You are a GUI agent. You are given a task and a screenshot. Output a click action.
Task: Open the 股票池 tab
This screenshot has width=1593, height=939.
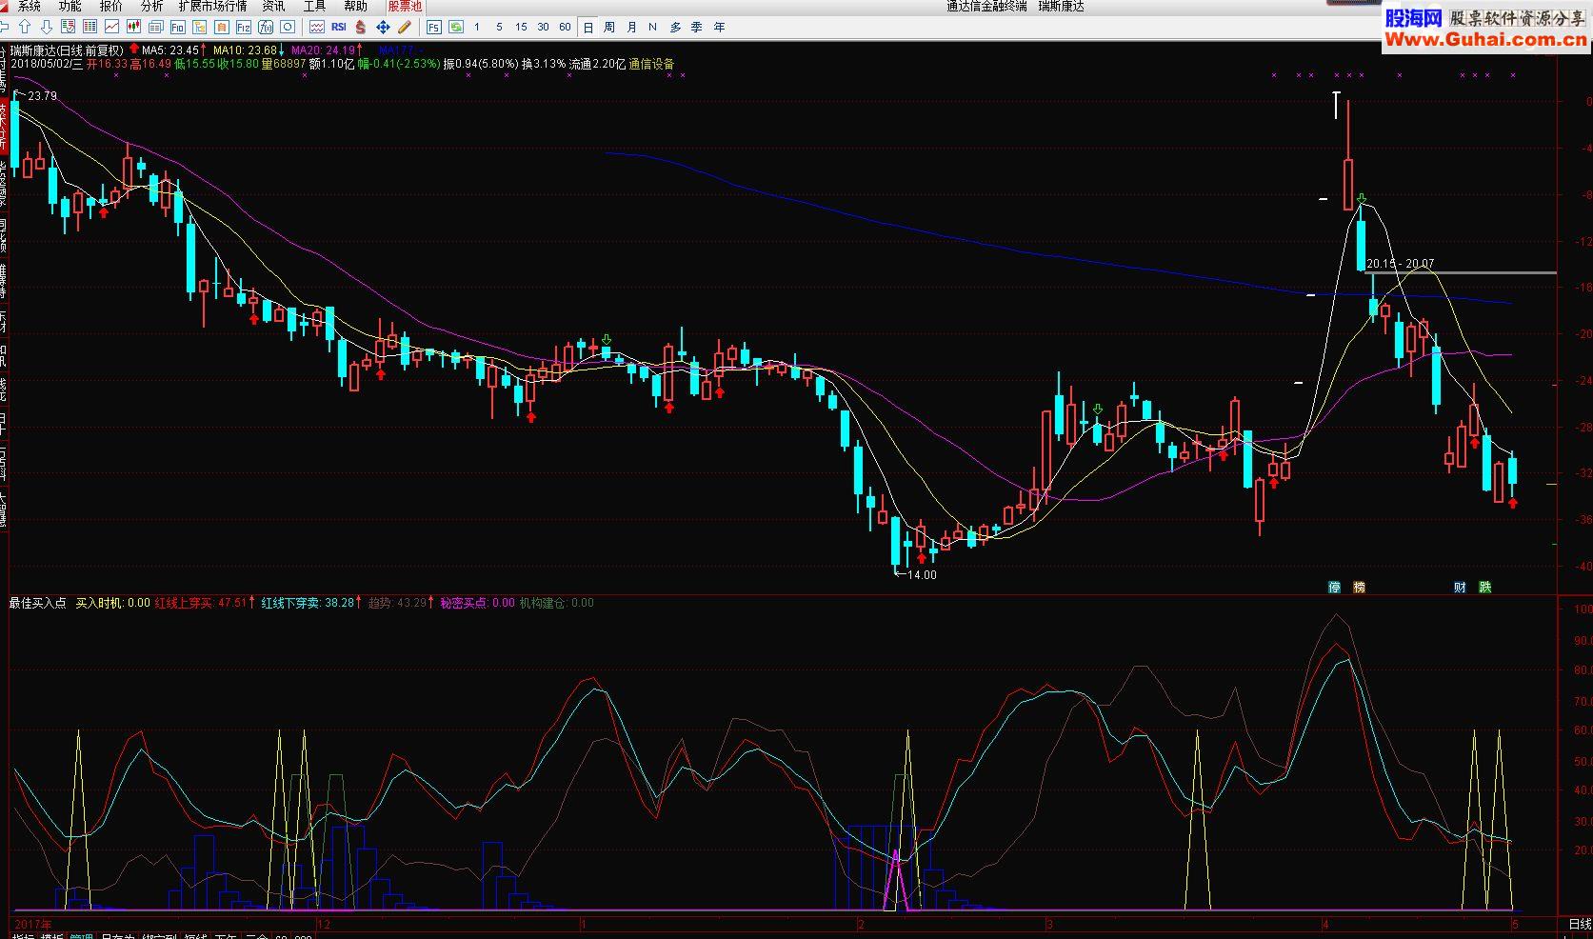405,7
